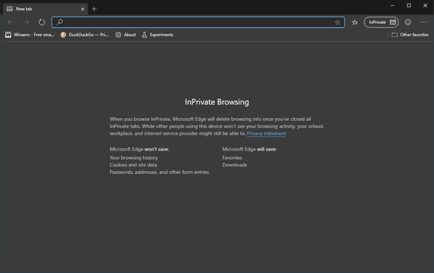The height and width of the screenshot is (273, 434).
Task: Open Winaero bookmark in favorites bar
Action: point(30,35)
